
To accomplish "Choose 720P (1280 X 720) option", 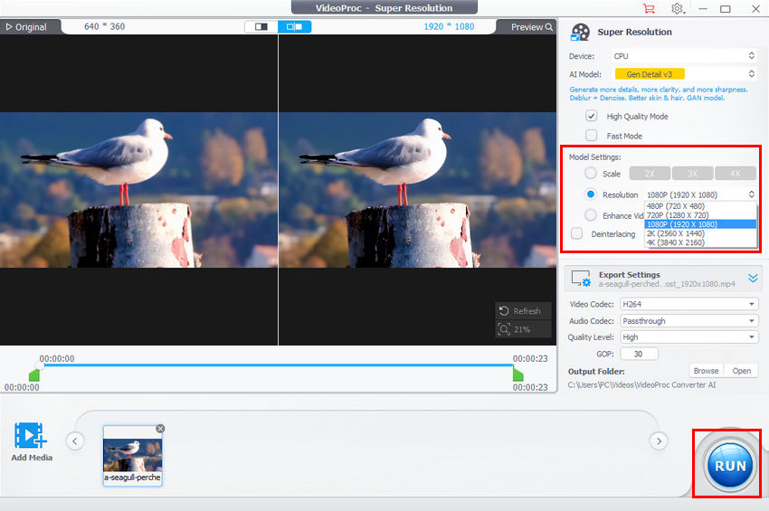I will coord(700,214).
